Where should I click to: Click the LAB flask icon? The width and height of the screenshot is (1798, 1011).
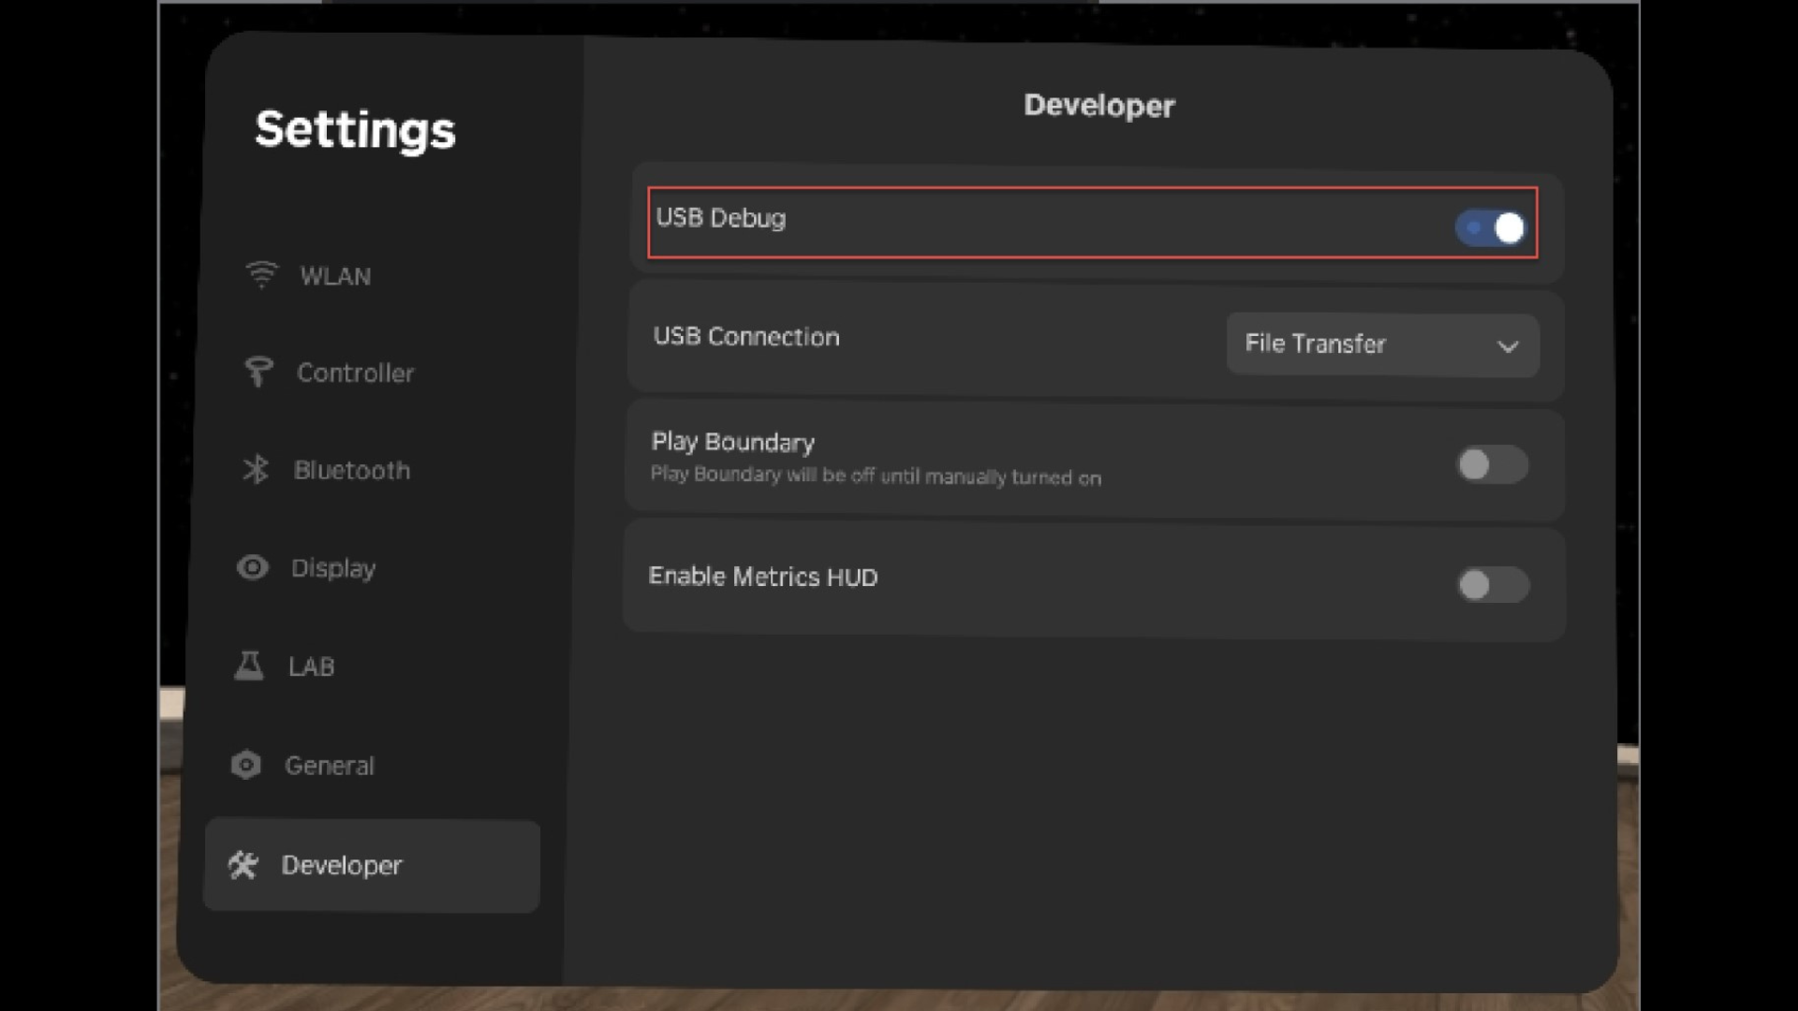pyautogui.click(x=249, y=666)
